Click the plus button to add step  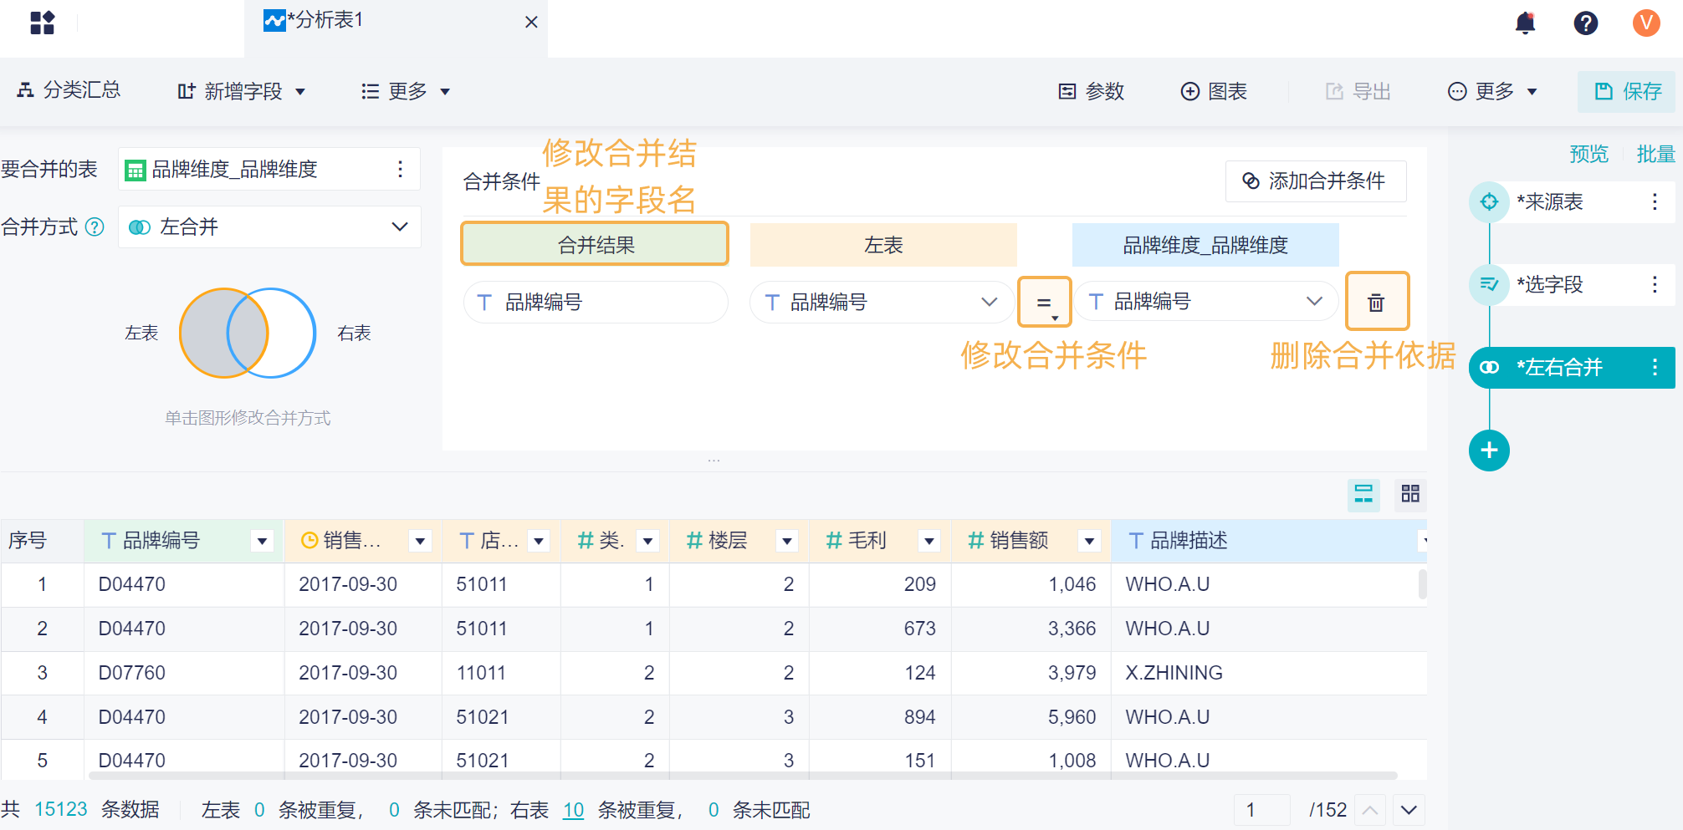1489,451
